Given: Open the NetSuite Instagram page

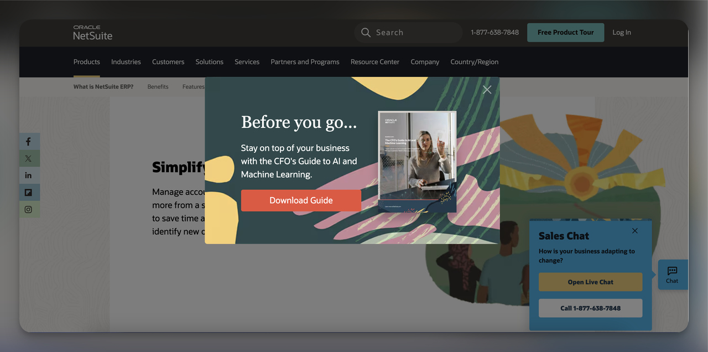Looking at the screenshot, I should click(x=28, y=209).
